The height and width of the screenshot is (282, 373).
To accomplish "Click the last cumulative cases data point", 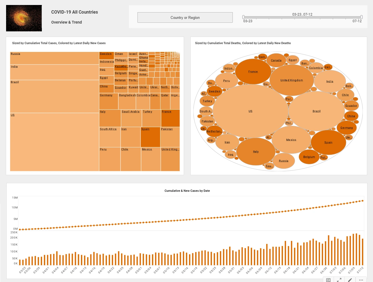I will [x=362, y=201].
